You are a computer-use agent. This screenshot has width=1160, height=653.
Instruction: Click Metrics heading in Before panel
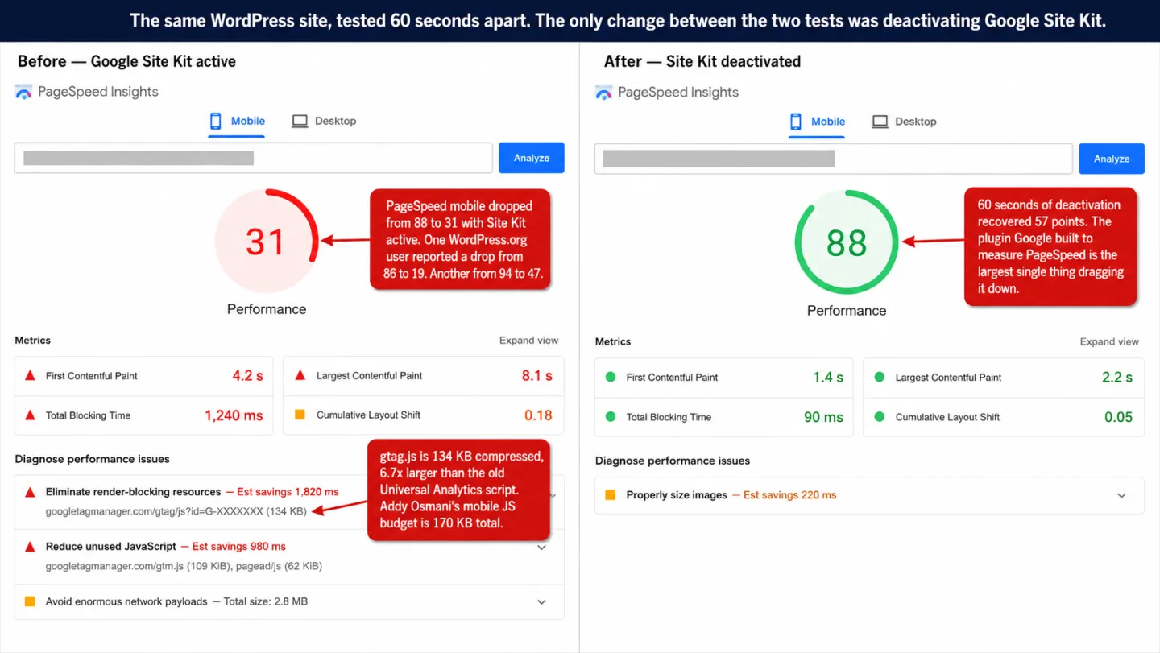click(32, 341)
